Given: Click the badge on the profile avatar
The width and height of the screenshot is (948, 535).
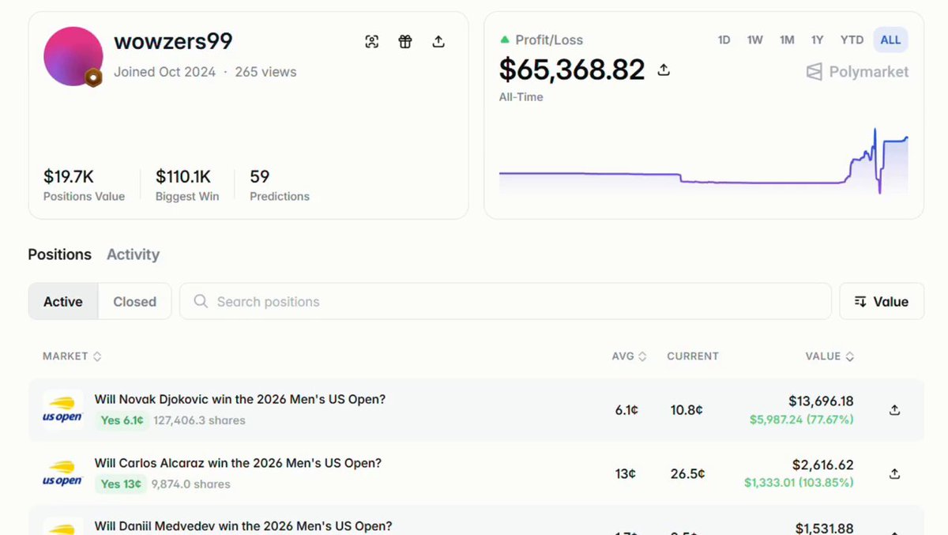Looking at the screenshot, I should [93, 77].
